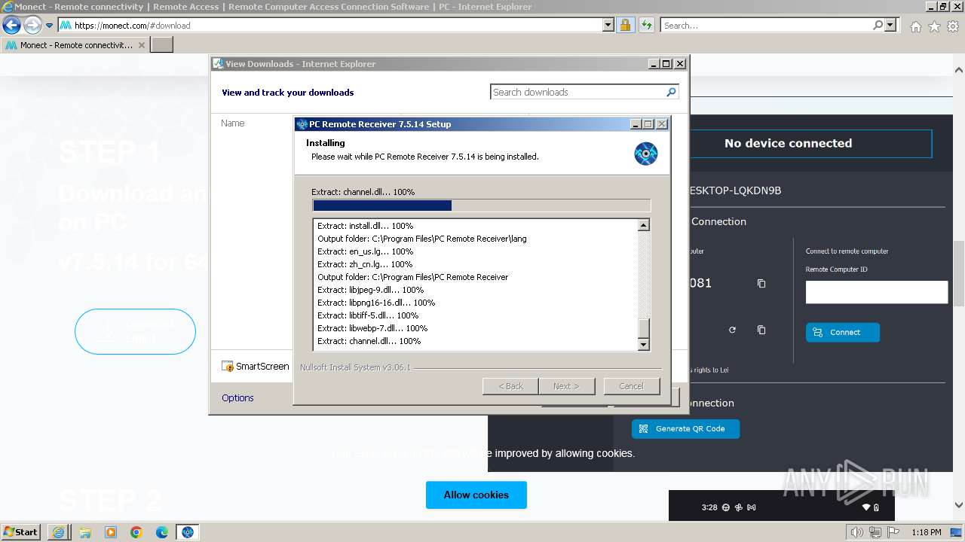965x542 pixels.
Task: Click the browser Search box
Action: 766,25
